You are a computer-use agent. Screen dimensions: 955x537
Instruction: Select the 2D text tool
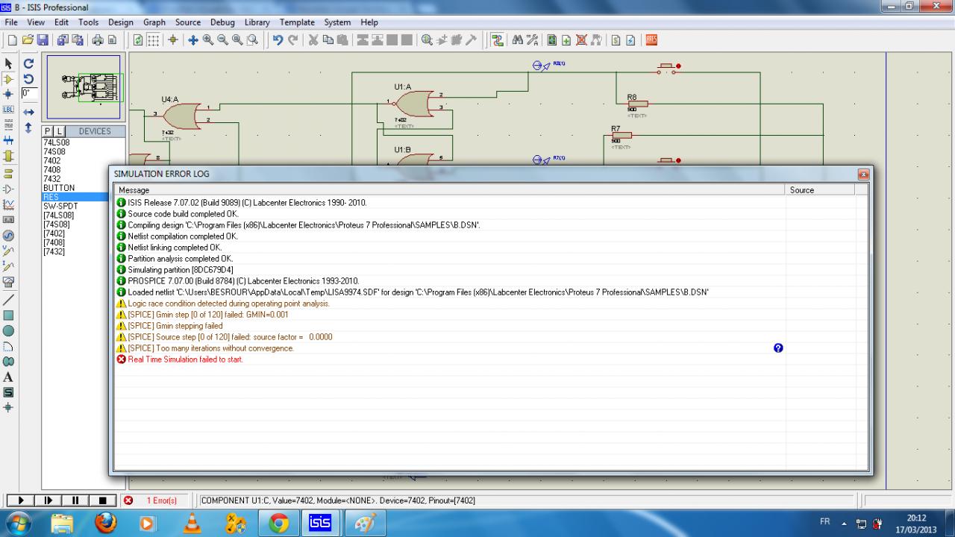9,377
